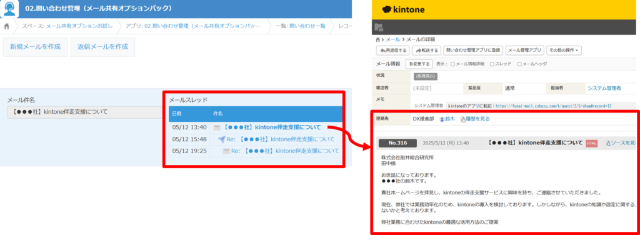The width and height of the screenshot is (640, 235).
Task: Go to home via left breadcrumb house icon
Action: (6, 26)
